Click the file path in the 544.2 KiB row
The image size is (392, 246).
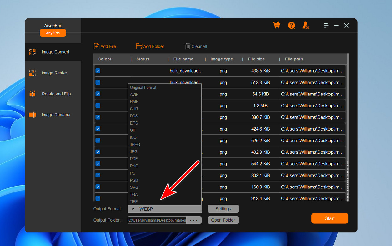click(x=312, y=163)
